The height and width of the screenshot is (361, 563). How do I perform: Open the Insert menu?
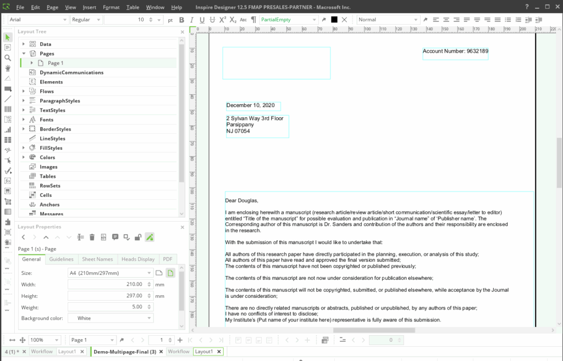click(90, 7)
